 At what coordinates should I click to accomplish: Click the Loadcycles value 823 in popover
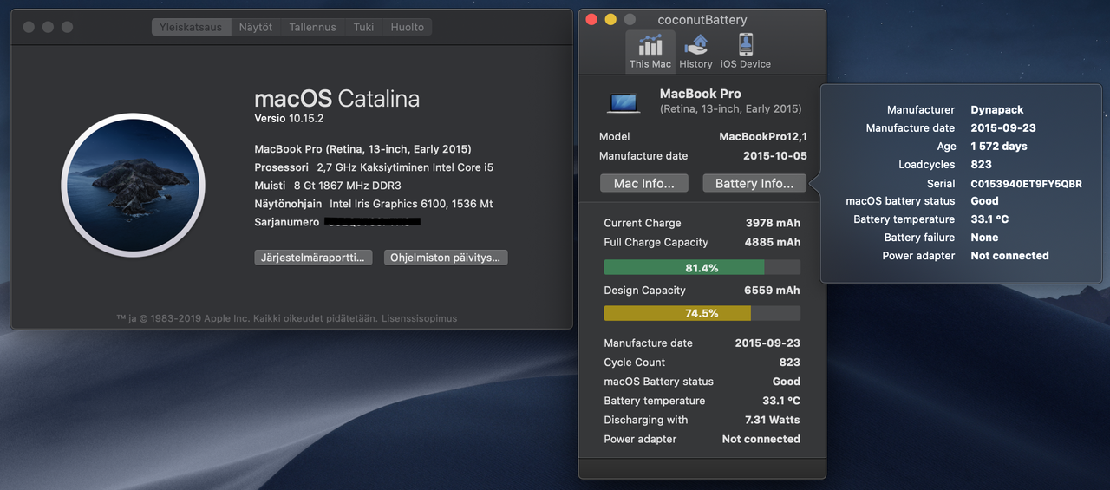coord(981,165)
